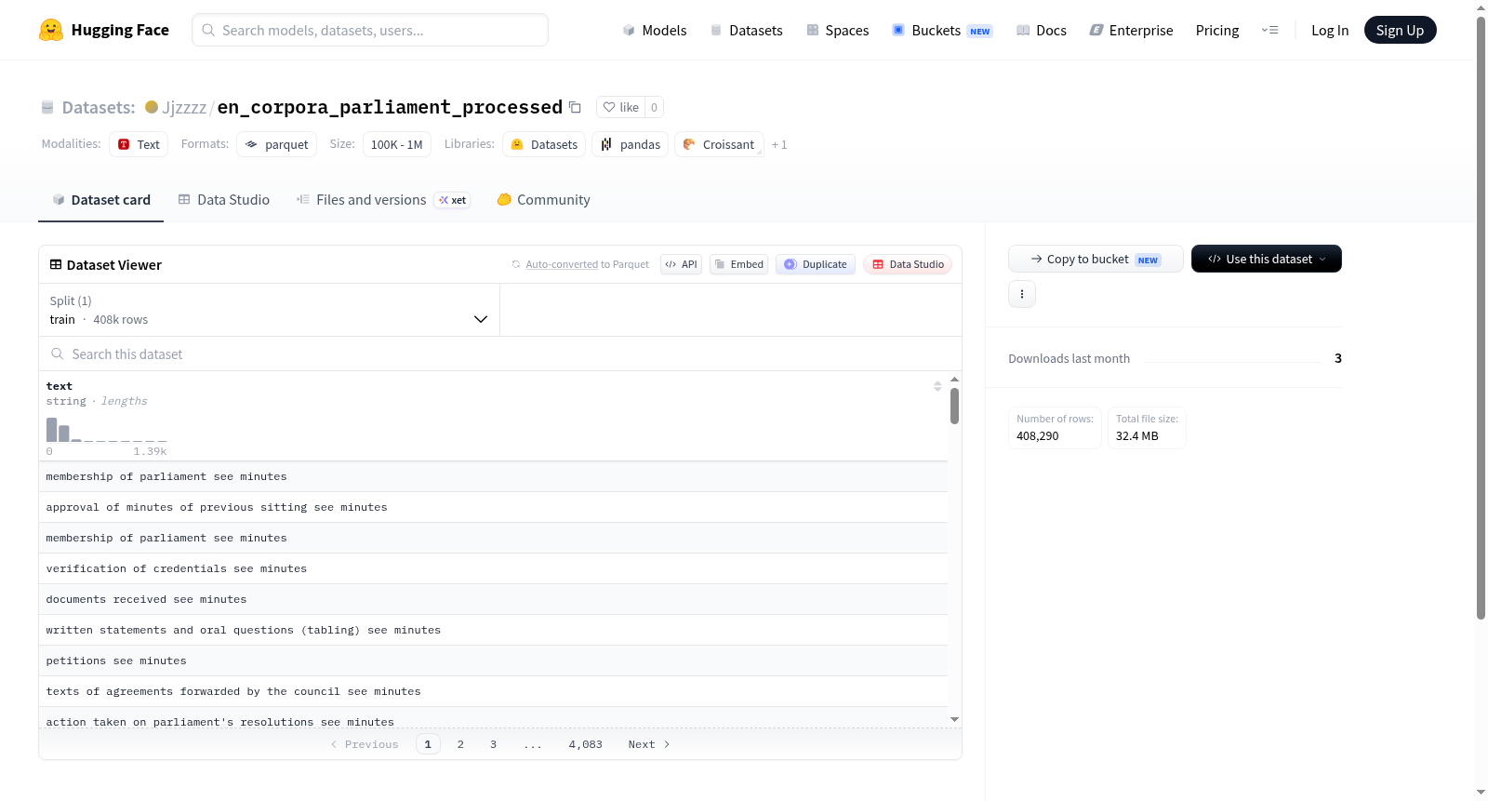
Task: Click the table scroll-down arrow
Action: pos(954,719)
